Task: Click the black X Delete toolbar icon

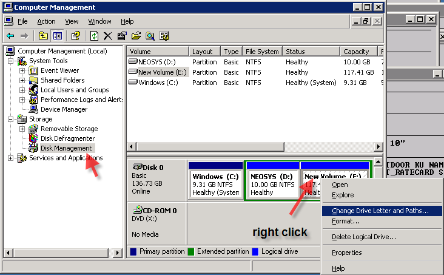Action: point(108,36)
